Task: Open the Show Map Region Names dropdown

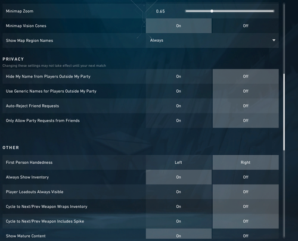Action: point(212,40)
